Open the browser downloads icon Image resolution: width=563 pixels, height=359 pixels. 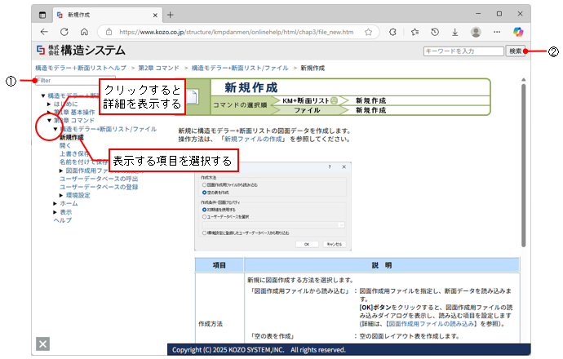454,32
